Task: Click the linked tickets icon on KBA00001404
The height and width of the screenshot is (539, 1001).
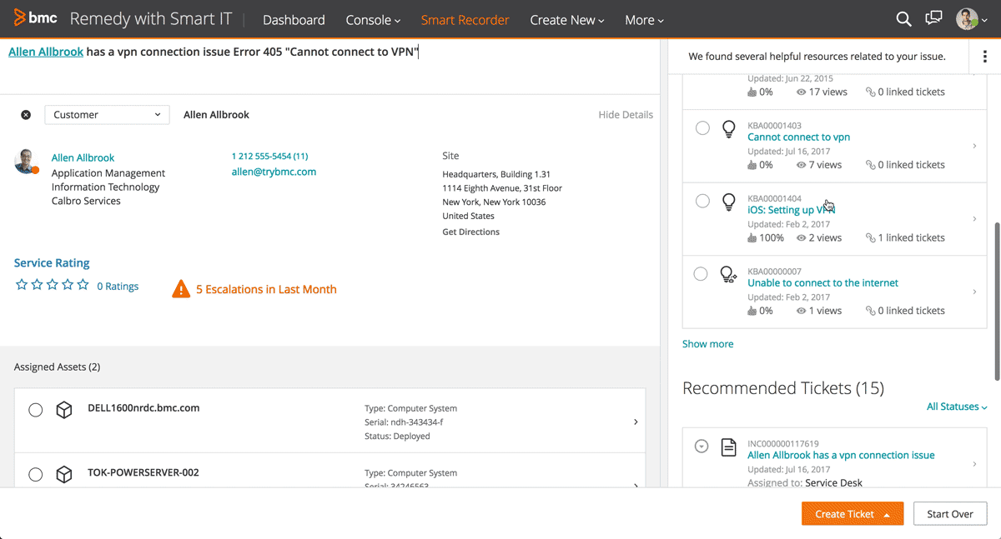Action: tap(871, 237)
